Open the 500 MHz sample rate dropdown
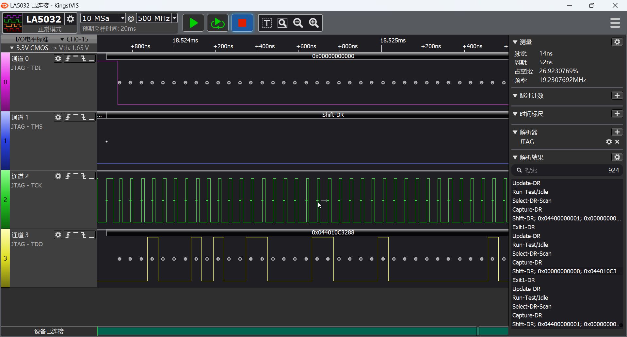627x337 pixels. (157, 18)
